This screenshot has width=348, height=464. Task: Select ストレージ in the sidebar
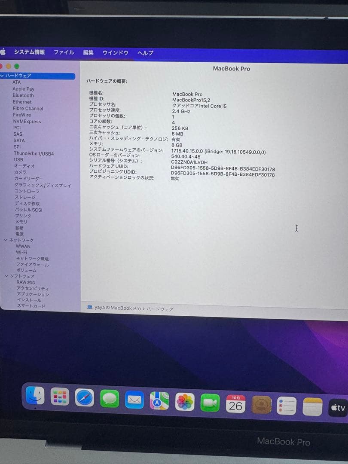[x=25, y=197]
